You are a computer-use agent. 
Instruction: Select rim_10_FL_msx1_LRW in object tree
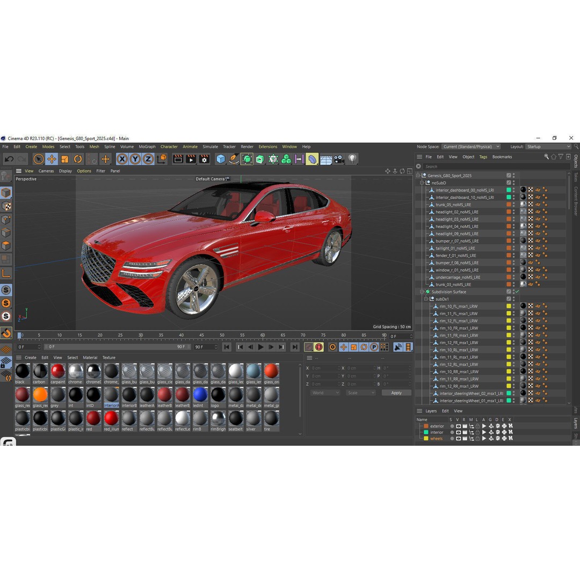tap(458, 306)
